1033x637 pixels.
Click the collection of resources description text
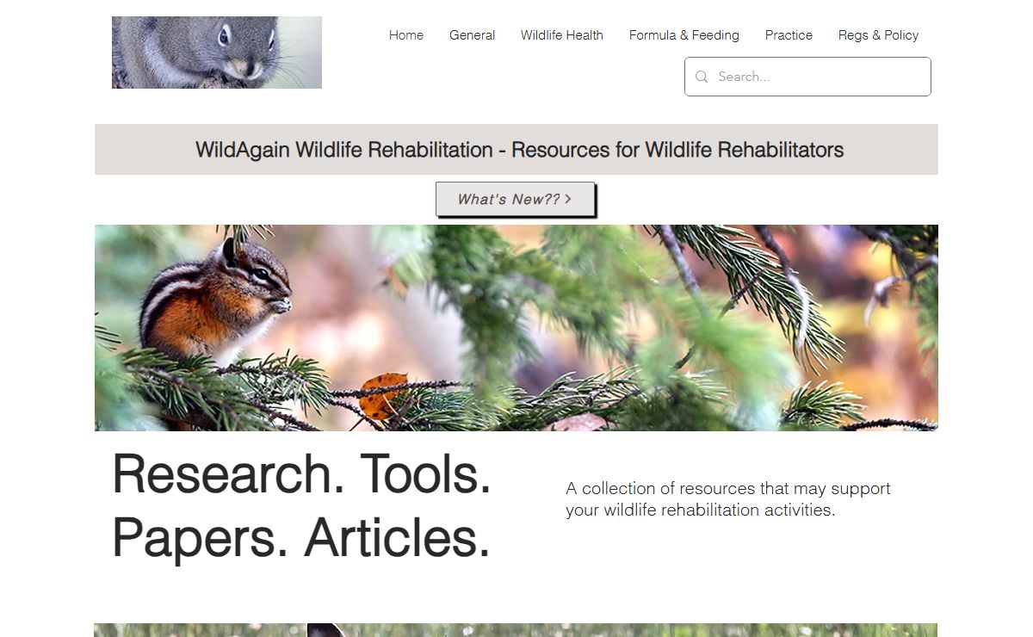coord(728,499)
